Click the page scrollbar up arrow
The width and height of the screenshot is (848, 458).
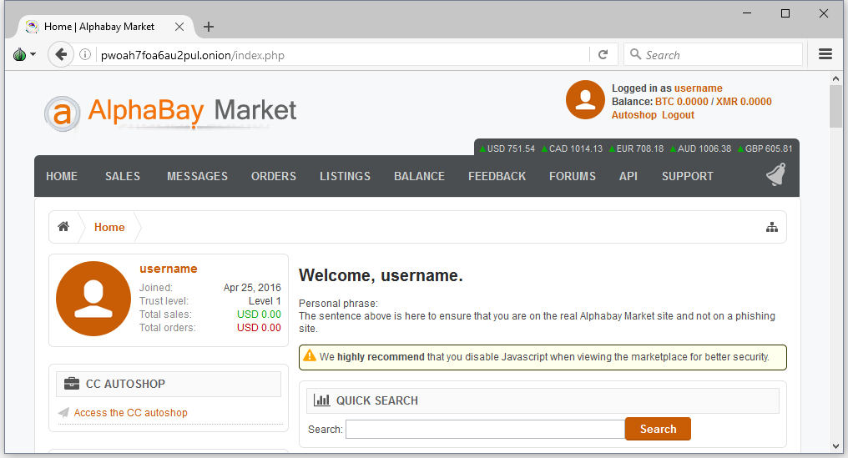click(836, 78)
